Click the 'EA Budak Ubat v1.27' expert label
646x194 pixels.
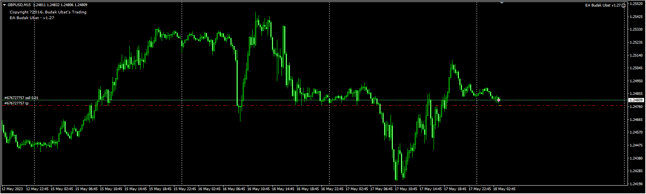pyautogui.click(x=603, y=5)
